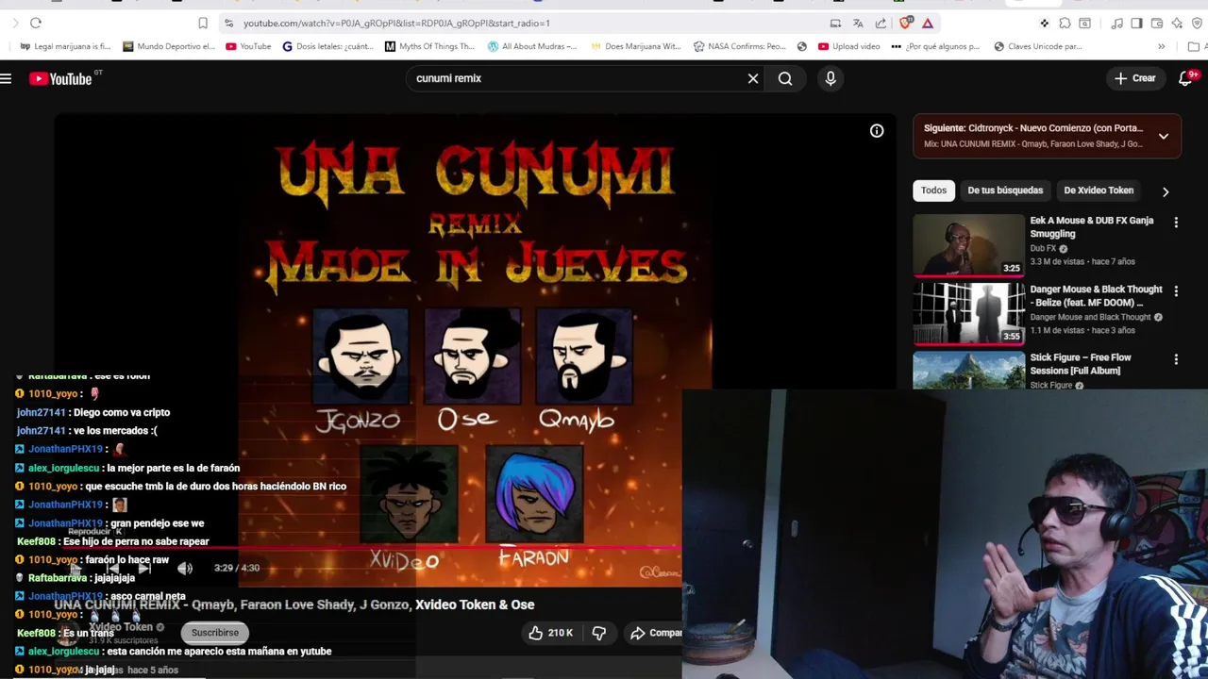The width and height of the screenshot is (1208, 679).
Task: Open YouTube bookmark in bookmarks bar
Action: coord(248,46)
